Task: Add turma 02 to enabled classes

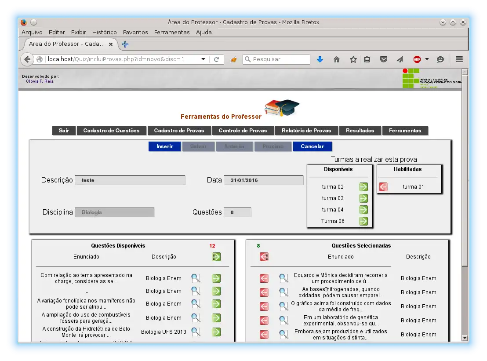Action: pyautogui.click(x=363, y=187)
